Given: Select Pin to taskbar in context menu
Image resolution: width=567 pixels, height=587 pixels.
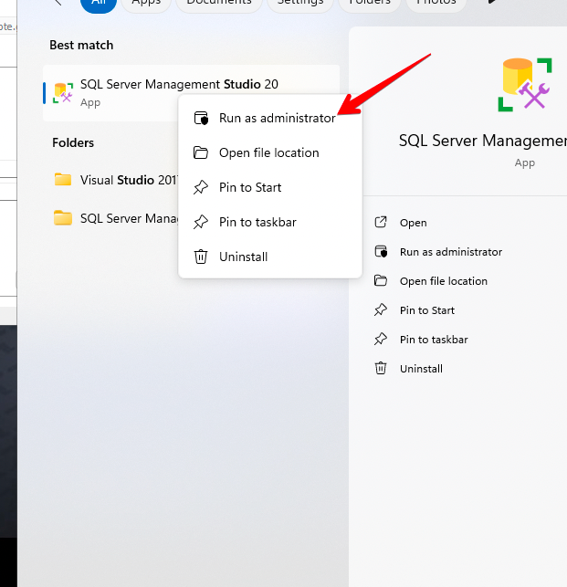Looking at the screenshot, I should tap(270, 223).
